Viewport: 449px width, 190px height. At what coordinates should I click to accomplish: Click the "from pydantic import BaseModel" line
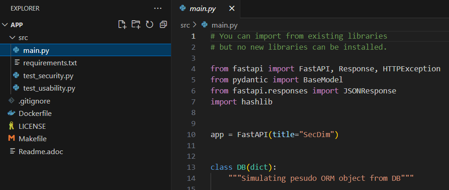(x=277, y=80)
